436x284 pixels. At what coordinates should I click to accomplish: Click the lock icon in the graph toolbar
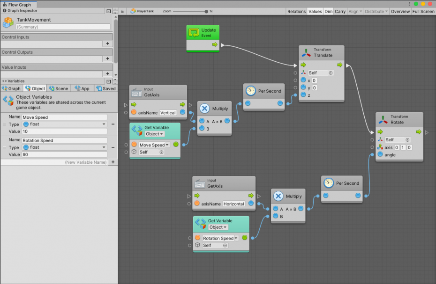(x=123, y=11)
